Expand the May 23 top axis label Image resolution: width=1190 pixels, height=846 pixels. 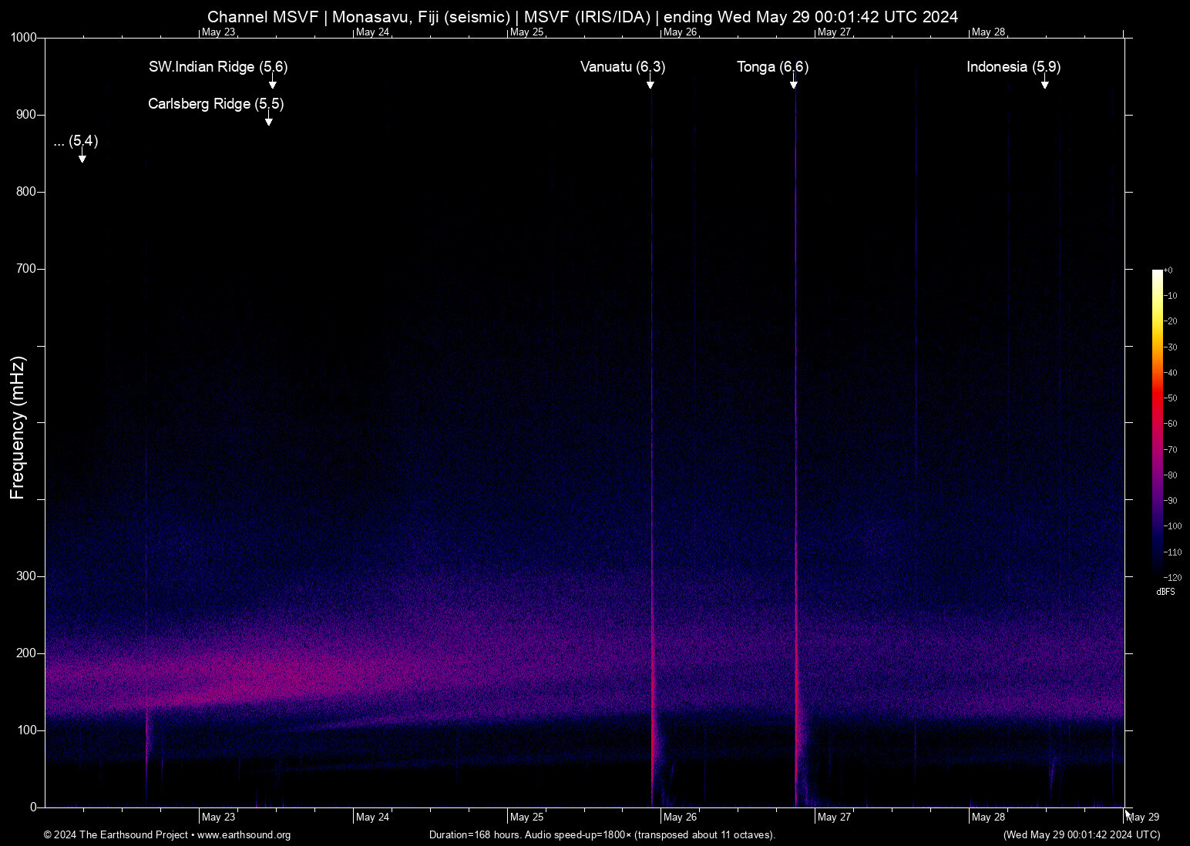coord(218,32)
